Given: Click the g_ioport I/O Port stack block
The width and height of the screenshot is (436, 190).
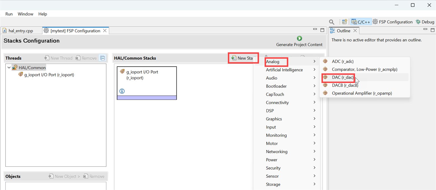Looking at the screenshot, I should (147, 83).
